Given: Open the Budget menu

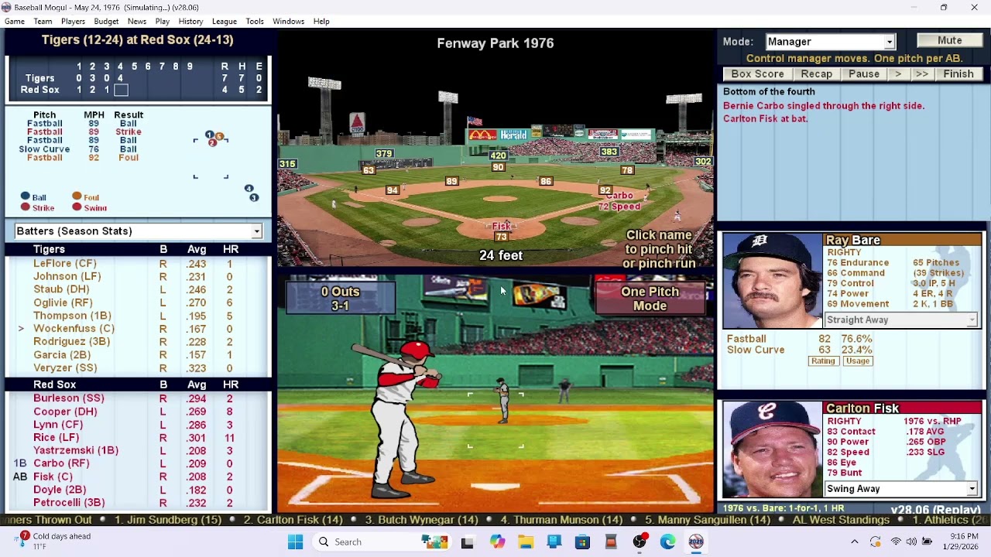Looking at the screenshot, I should tap(106, 21).
